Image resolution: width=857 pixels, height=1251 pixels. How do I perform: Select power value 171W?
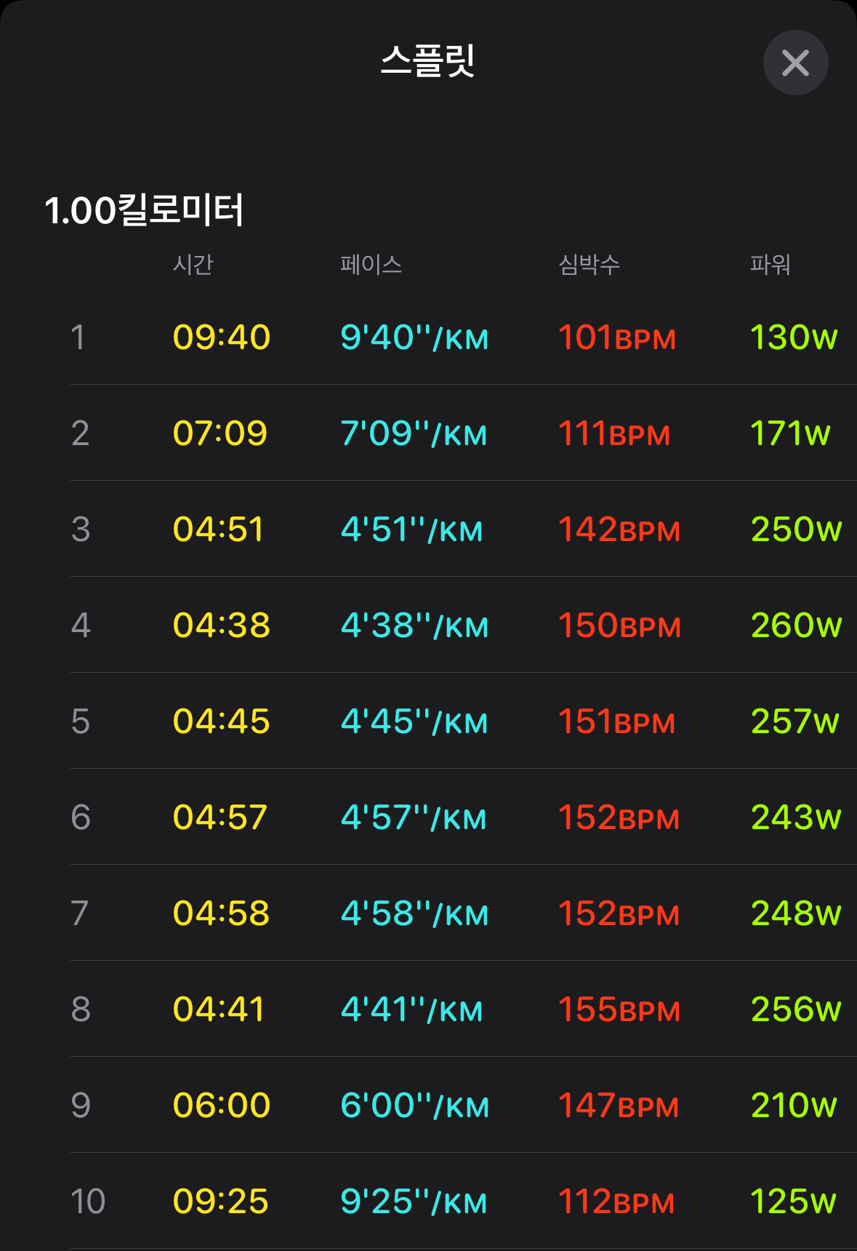[x=790, y=433]
